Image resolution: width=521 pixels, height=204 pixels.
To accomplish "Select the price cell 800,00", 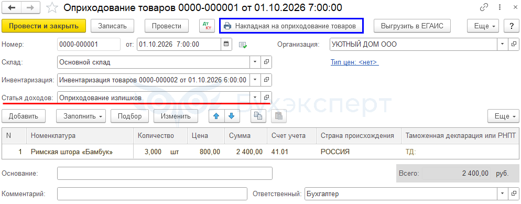I will tap(206, 152).
